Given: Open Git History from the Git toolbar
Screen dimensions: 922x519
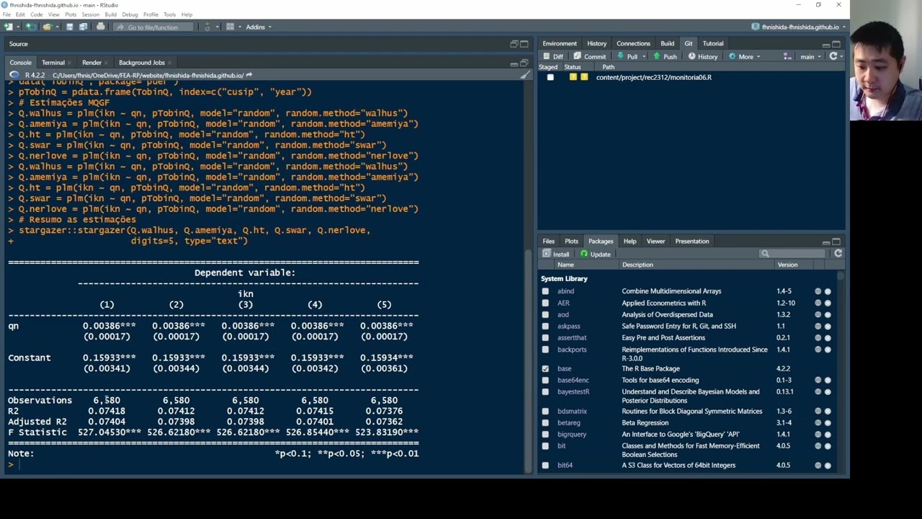Looking at the screenshot, I should [x=702, y=56].
